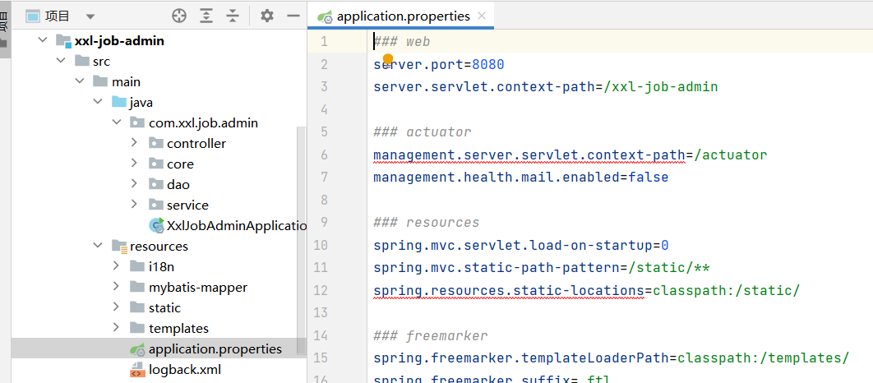Click the server.port value 8080
The image size is (873, 383).
488,65
